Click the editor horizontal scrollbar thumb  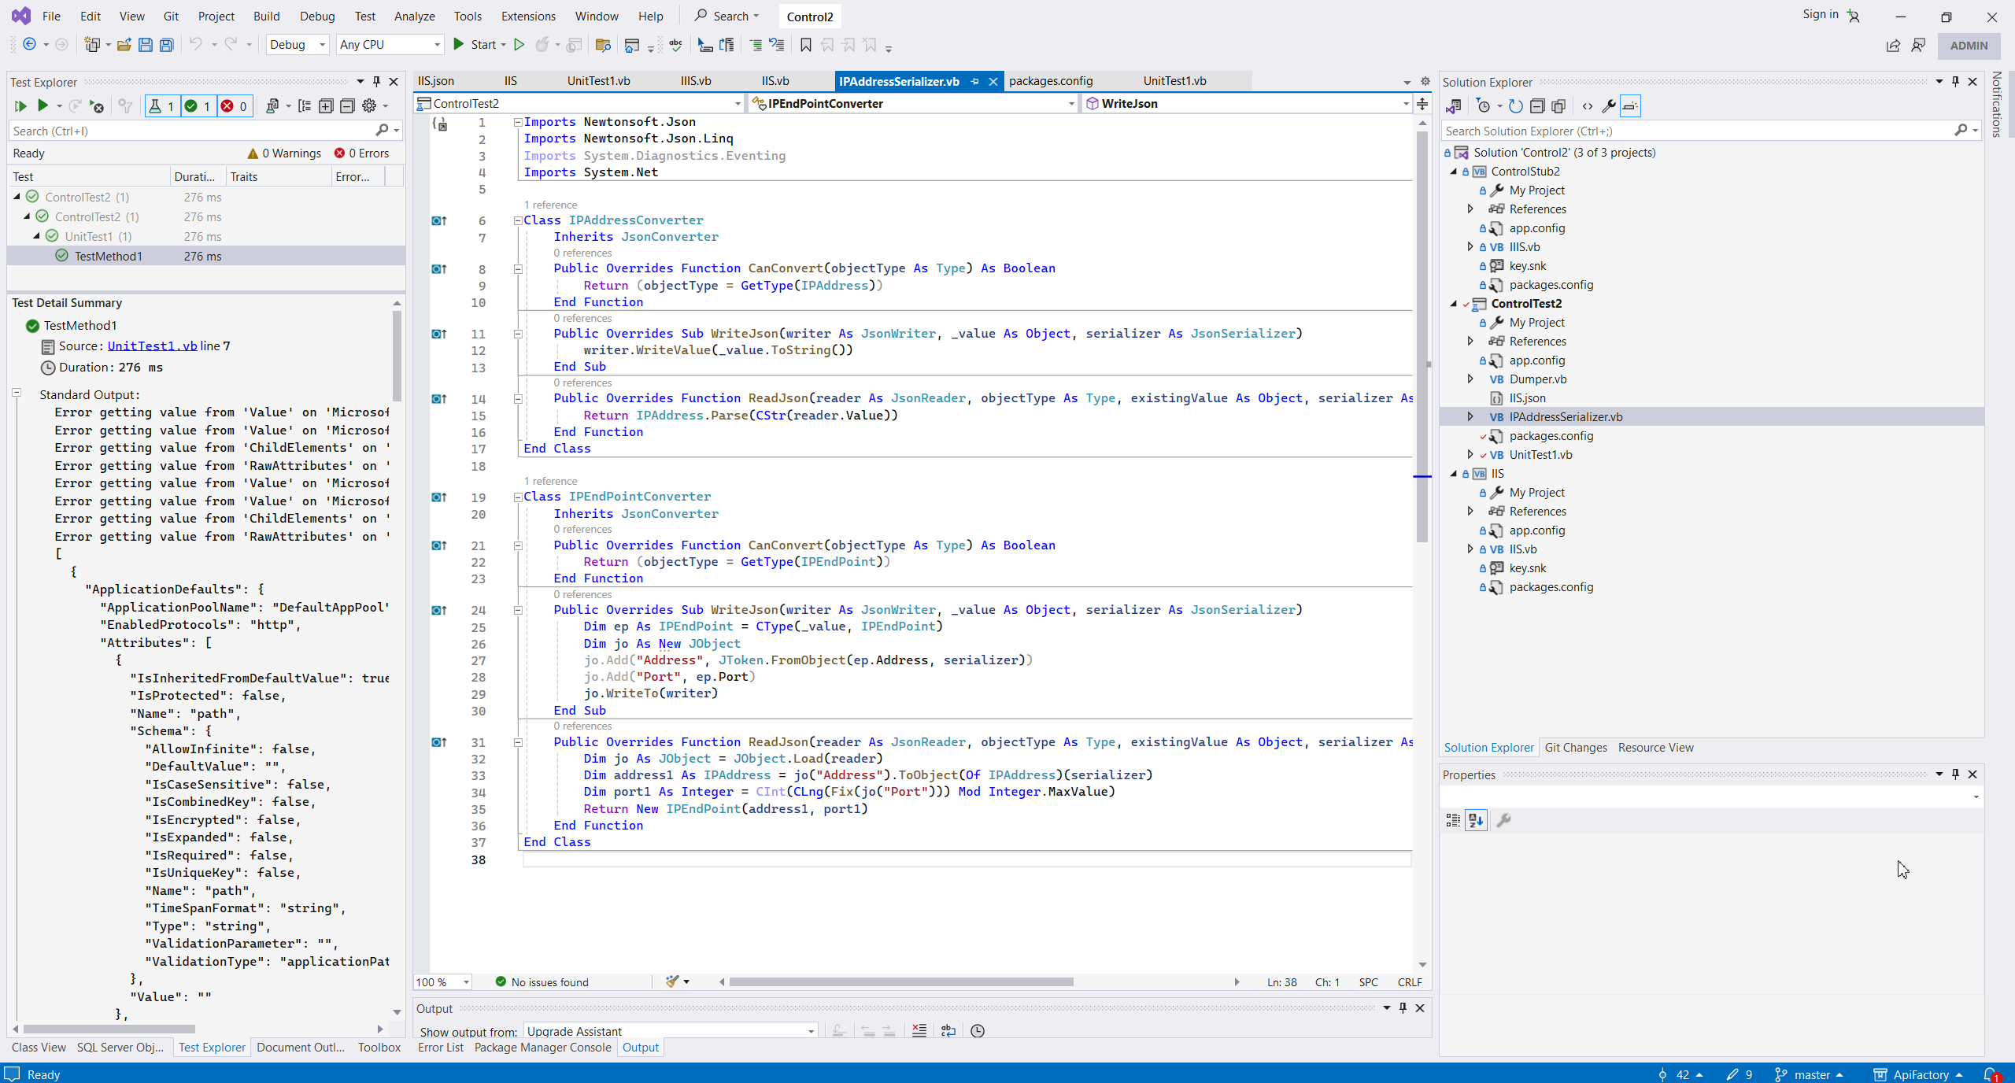(900, 981)
